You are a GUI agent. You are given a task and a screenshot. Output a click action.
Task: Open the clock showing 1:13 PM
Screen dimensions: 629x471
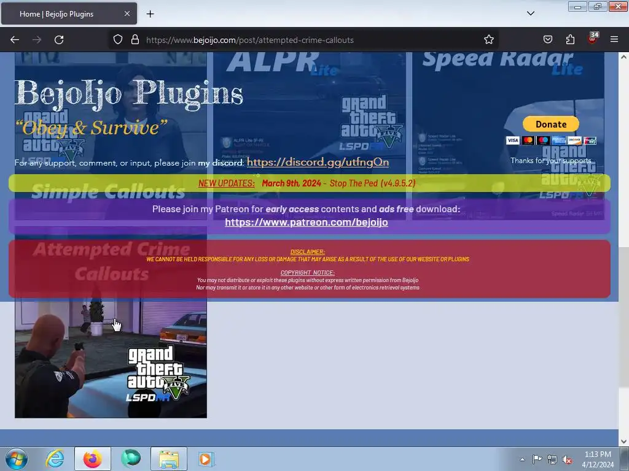pyautogui.click(x=598, y=459)
